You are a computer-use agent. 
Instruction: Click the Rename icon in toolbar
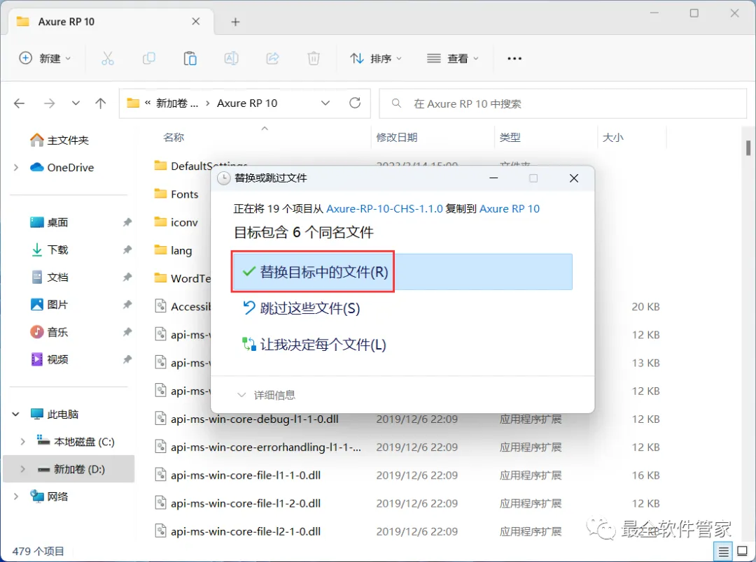[232, 59]
